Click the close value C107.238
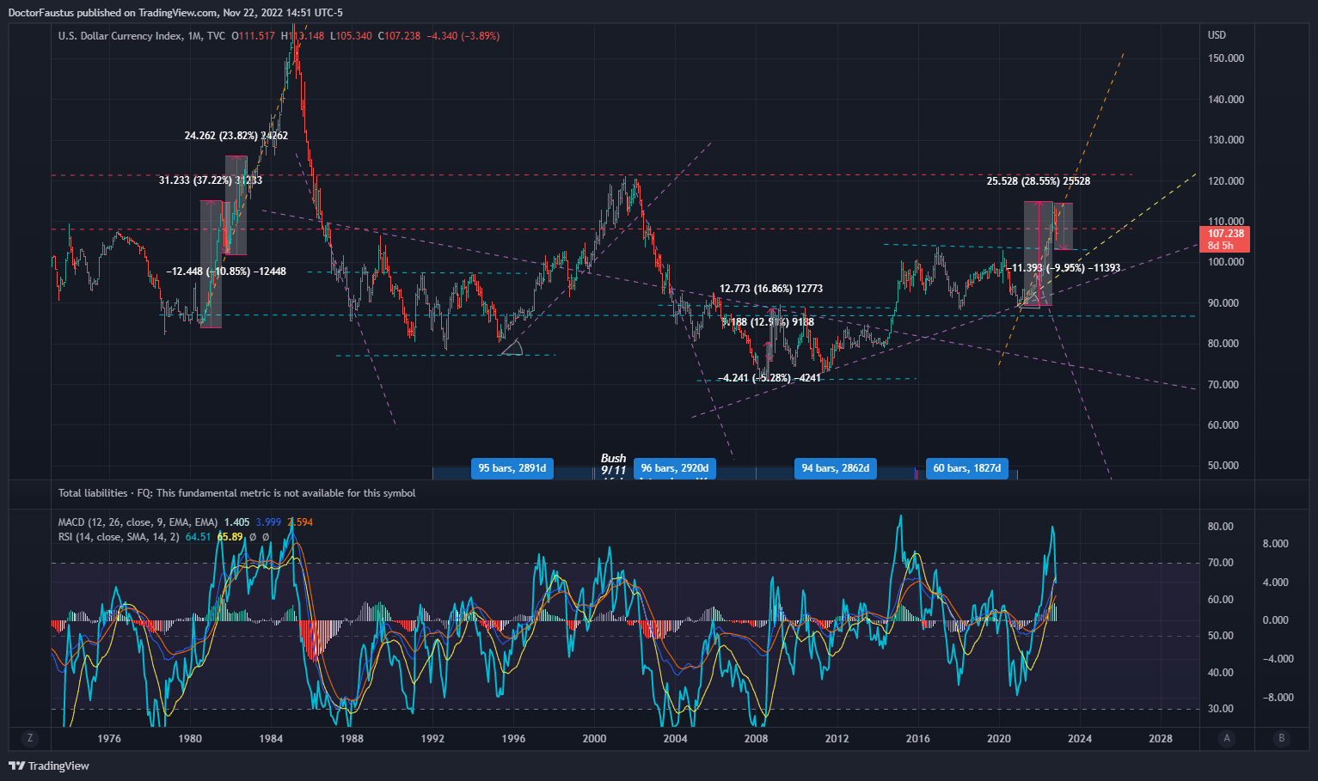This screenshot has height=781, width=1318. (400, 36)
